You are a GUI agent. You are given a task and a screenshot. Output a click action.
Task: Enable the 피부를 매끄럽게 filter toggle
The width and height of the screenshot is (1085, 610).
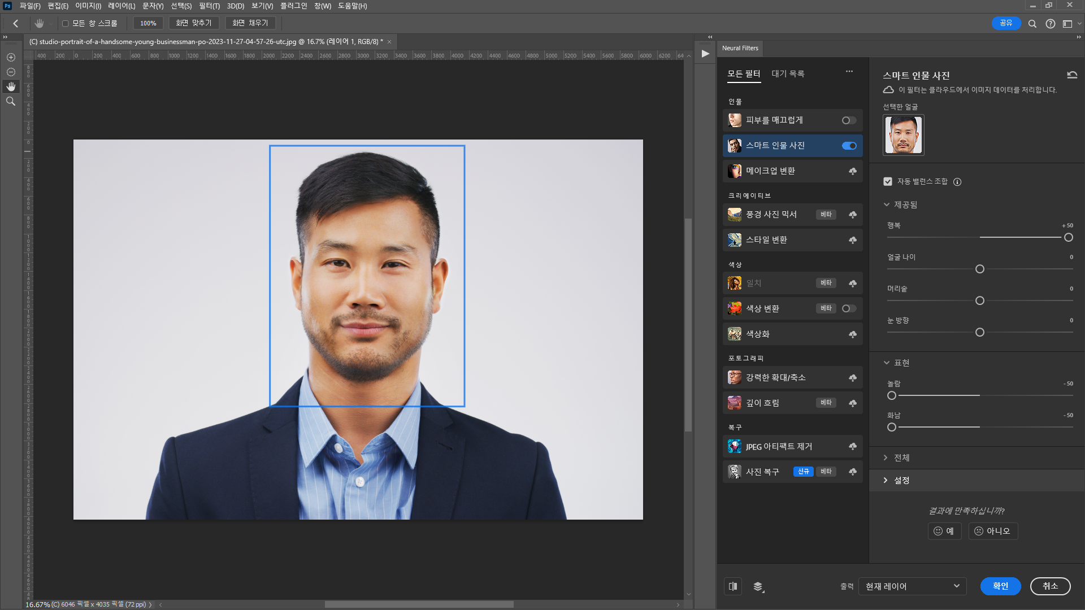849,120
